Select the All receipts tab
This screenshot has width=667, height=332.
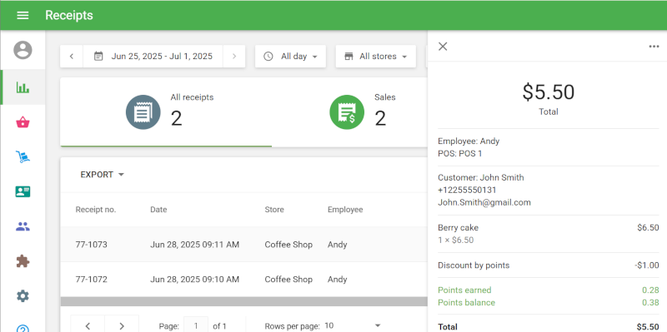coord(166,112)
